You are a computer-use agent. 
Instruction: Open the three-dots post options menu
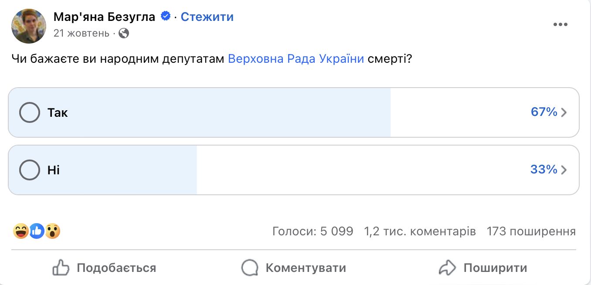[x=560, y=24]
